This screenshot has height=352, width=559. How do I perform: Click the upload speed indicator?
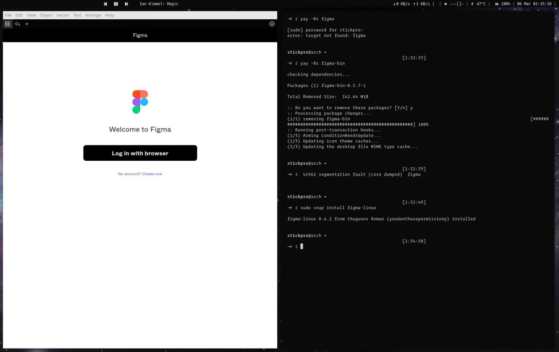point(421,4)
